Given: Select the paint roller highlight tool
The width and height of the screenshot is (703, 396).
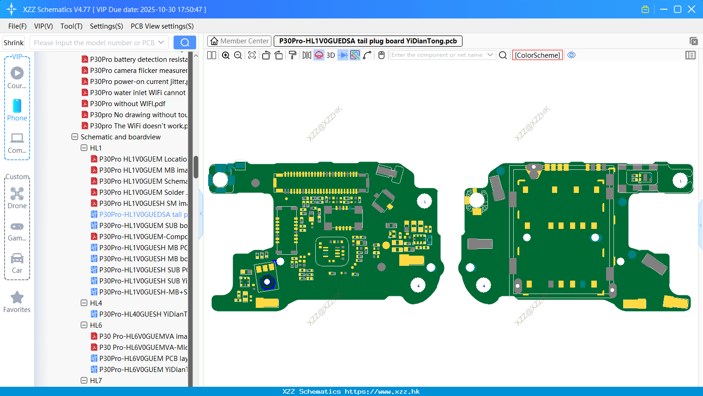Looking at the screenshot, I should tap(292, 55).
